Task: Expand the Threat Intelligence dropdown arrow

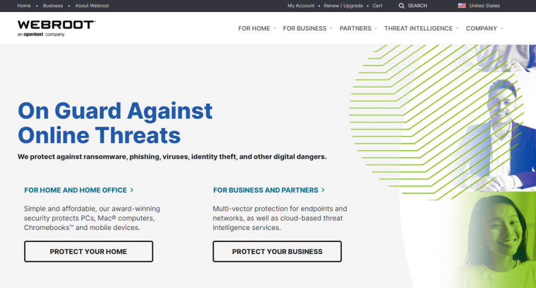Action: (x=457, y=29)
